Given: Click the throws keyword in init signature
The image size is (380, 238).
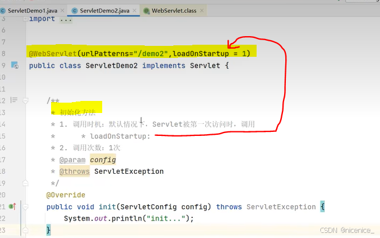Looking at the screenshot, I should pos(229,207).
